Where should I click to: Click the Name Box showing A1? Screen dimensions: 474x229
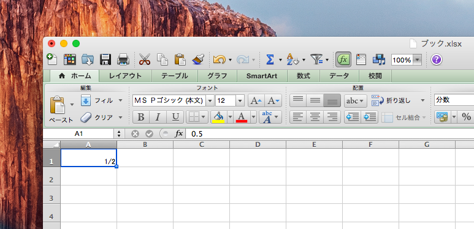78,133
